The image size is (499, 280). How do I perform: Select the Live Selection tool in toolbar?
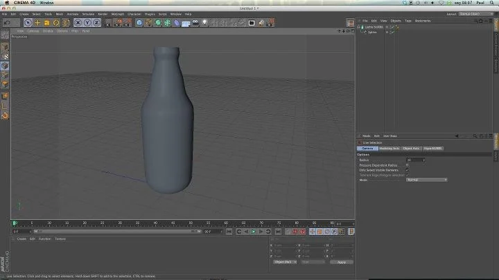click(28, 23)
